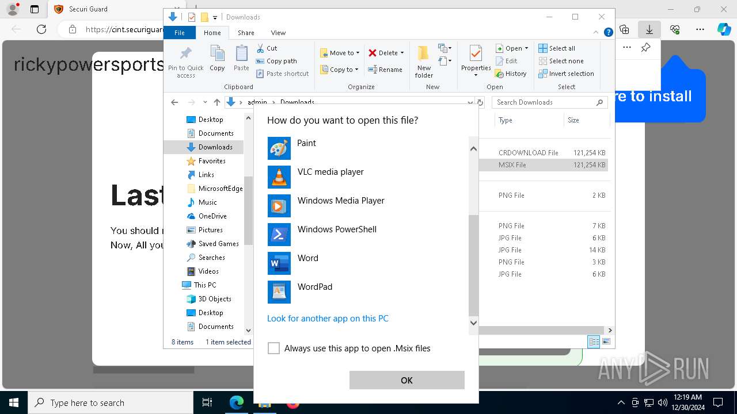Image resolution: width=737 pixels, height=414 pixels.
Task: Switch to Large icons view button
Action: click(x=606, y=342)
